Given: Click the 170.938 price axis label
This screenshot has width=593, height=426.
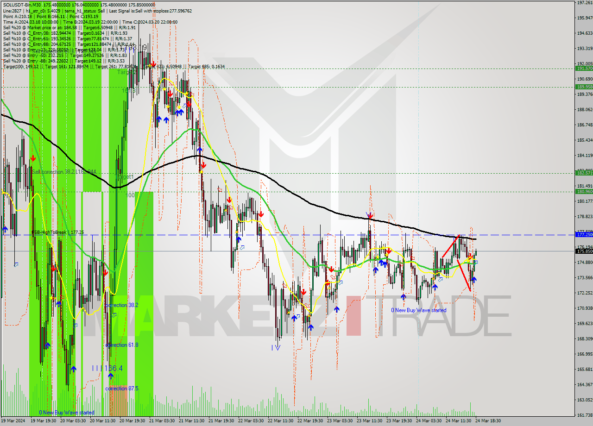Looking at the screenshot, I should [x=585, y=308].
